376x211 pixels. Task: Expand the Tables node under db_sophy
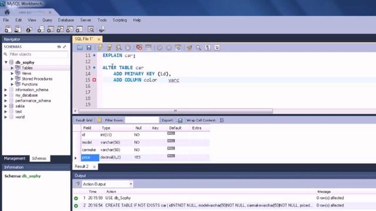[12, 68]
